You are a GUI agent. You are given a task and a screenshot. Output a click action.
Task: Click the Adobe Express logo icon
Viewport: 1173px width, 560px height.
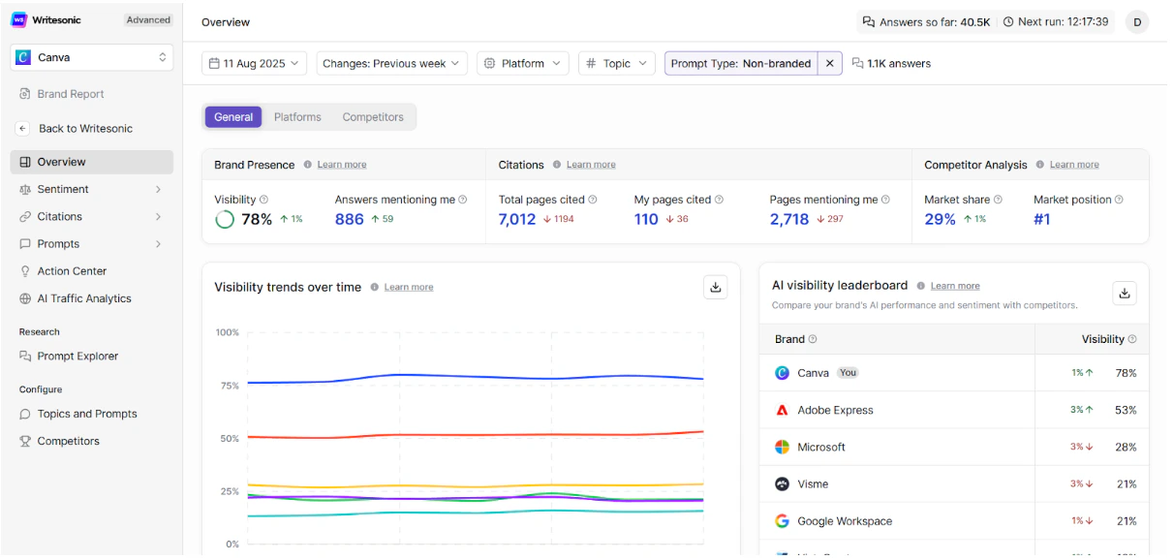point(783,410)
